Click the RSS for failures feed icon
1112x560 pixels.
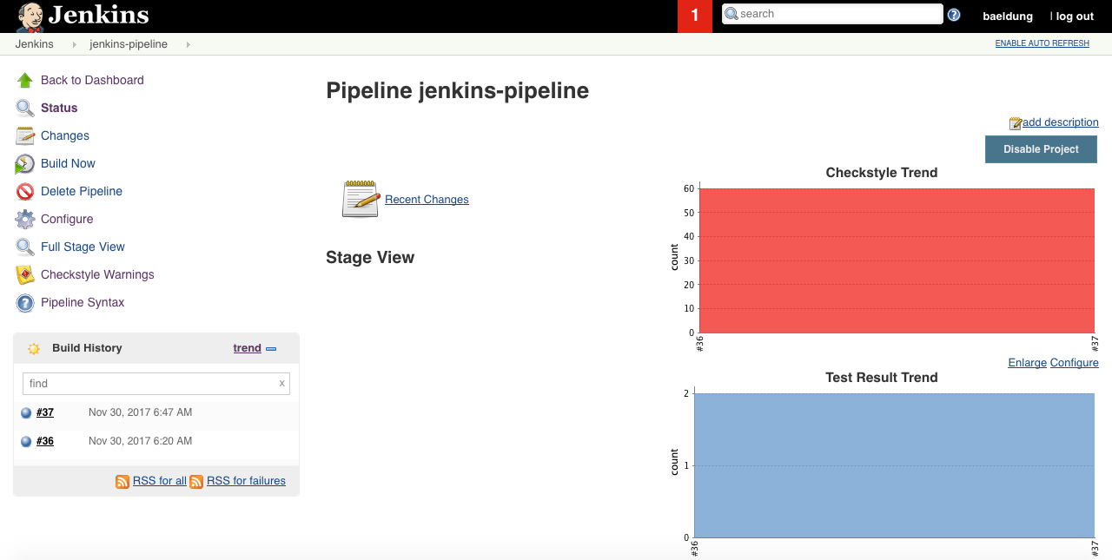pyautogui.click(x=197, y=480)
